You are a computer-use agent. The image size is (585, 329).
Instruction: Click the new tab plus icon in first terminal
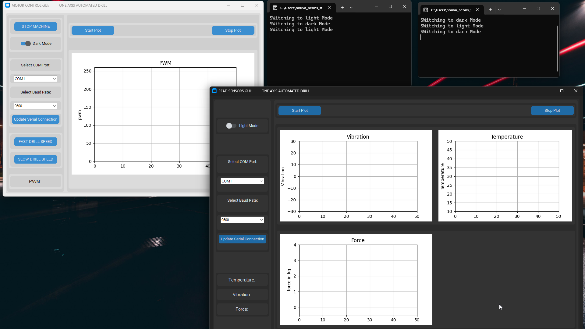(x=342, y=8)
